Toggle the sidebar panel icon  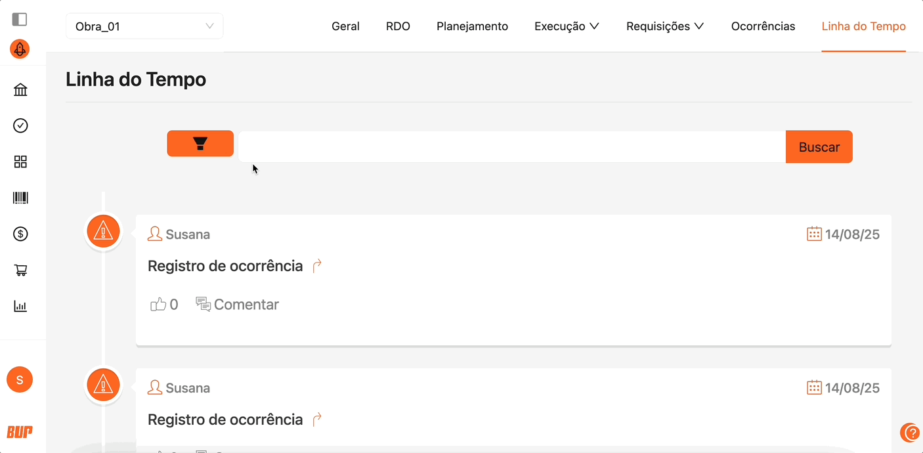(20, 19)
